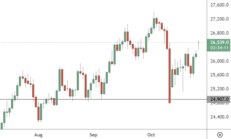This screenshot has height=139, width=231.
Task: Click the 03:34:11 candle countdown timer
Action: tap(218, 48)
